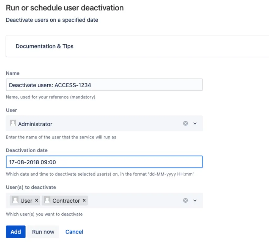Click the 'service will run as' hint

tap(61, 137)
